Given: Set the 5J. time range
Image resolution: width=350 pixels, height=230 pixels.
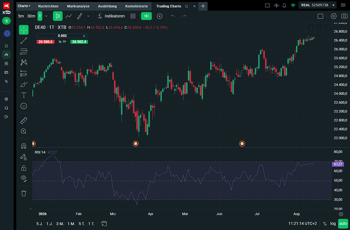Looking at the screenshot, I should [x=39, y=224].
